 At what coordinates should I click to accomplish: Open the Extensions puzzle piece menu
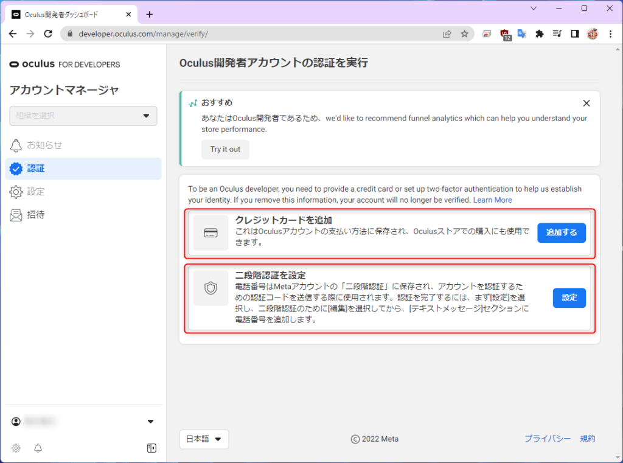point(539,34)
